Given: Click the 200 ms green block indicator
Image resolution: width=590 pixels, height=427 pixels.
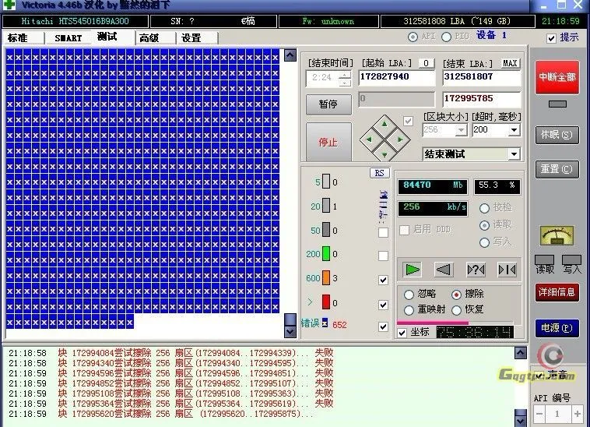Looking at the screenshot, I should pos(326,254).
